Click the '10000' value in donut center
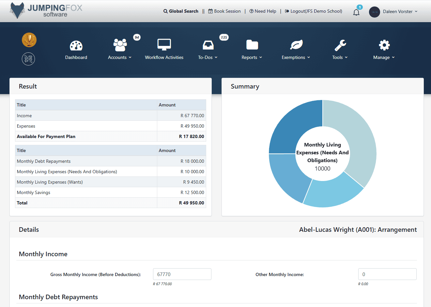Viewport: 431px width, 307px height. [x=322, y=168]
